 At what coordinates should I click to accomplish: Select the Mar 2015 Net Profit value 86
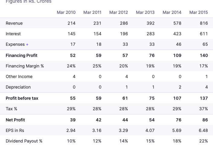[205, 120]
